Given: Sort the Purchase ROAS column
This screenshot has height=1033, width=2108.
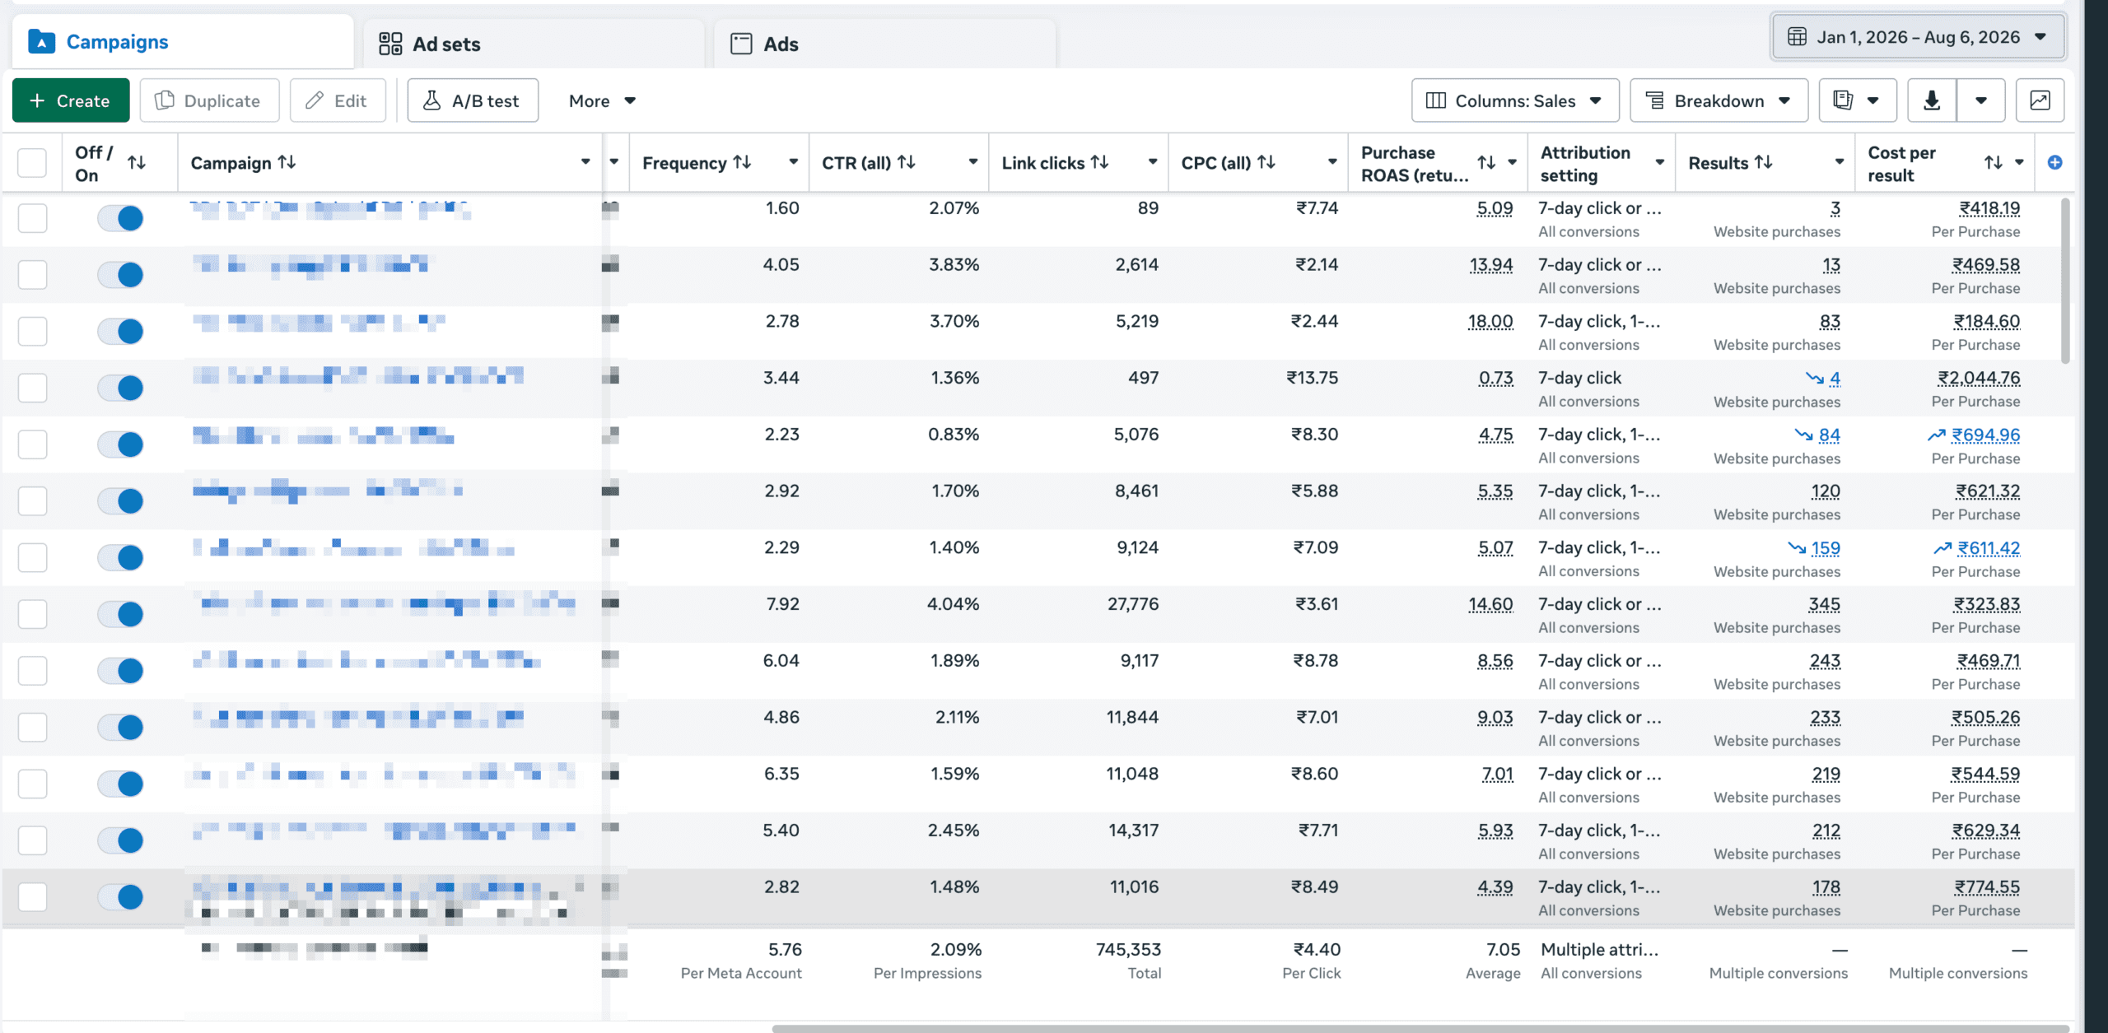Looking at the screenshot, I should pos(1486,162).
